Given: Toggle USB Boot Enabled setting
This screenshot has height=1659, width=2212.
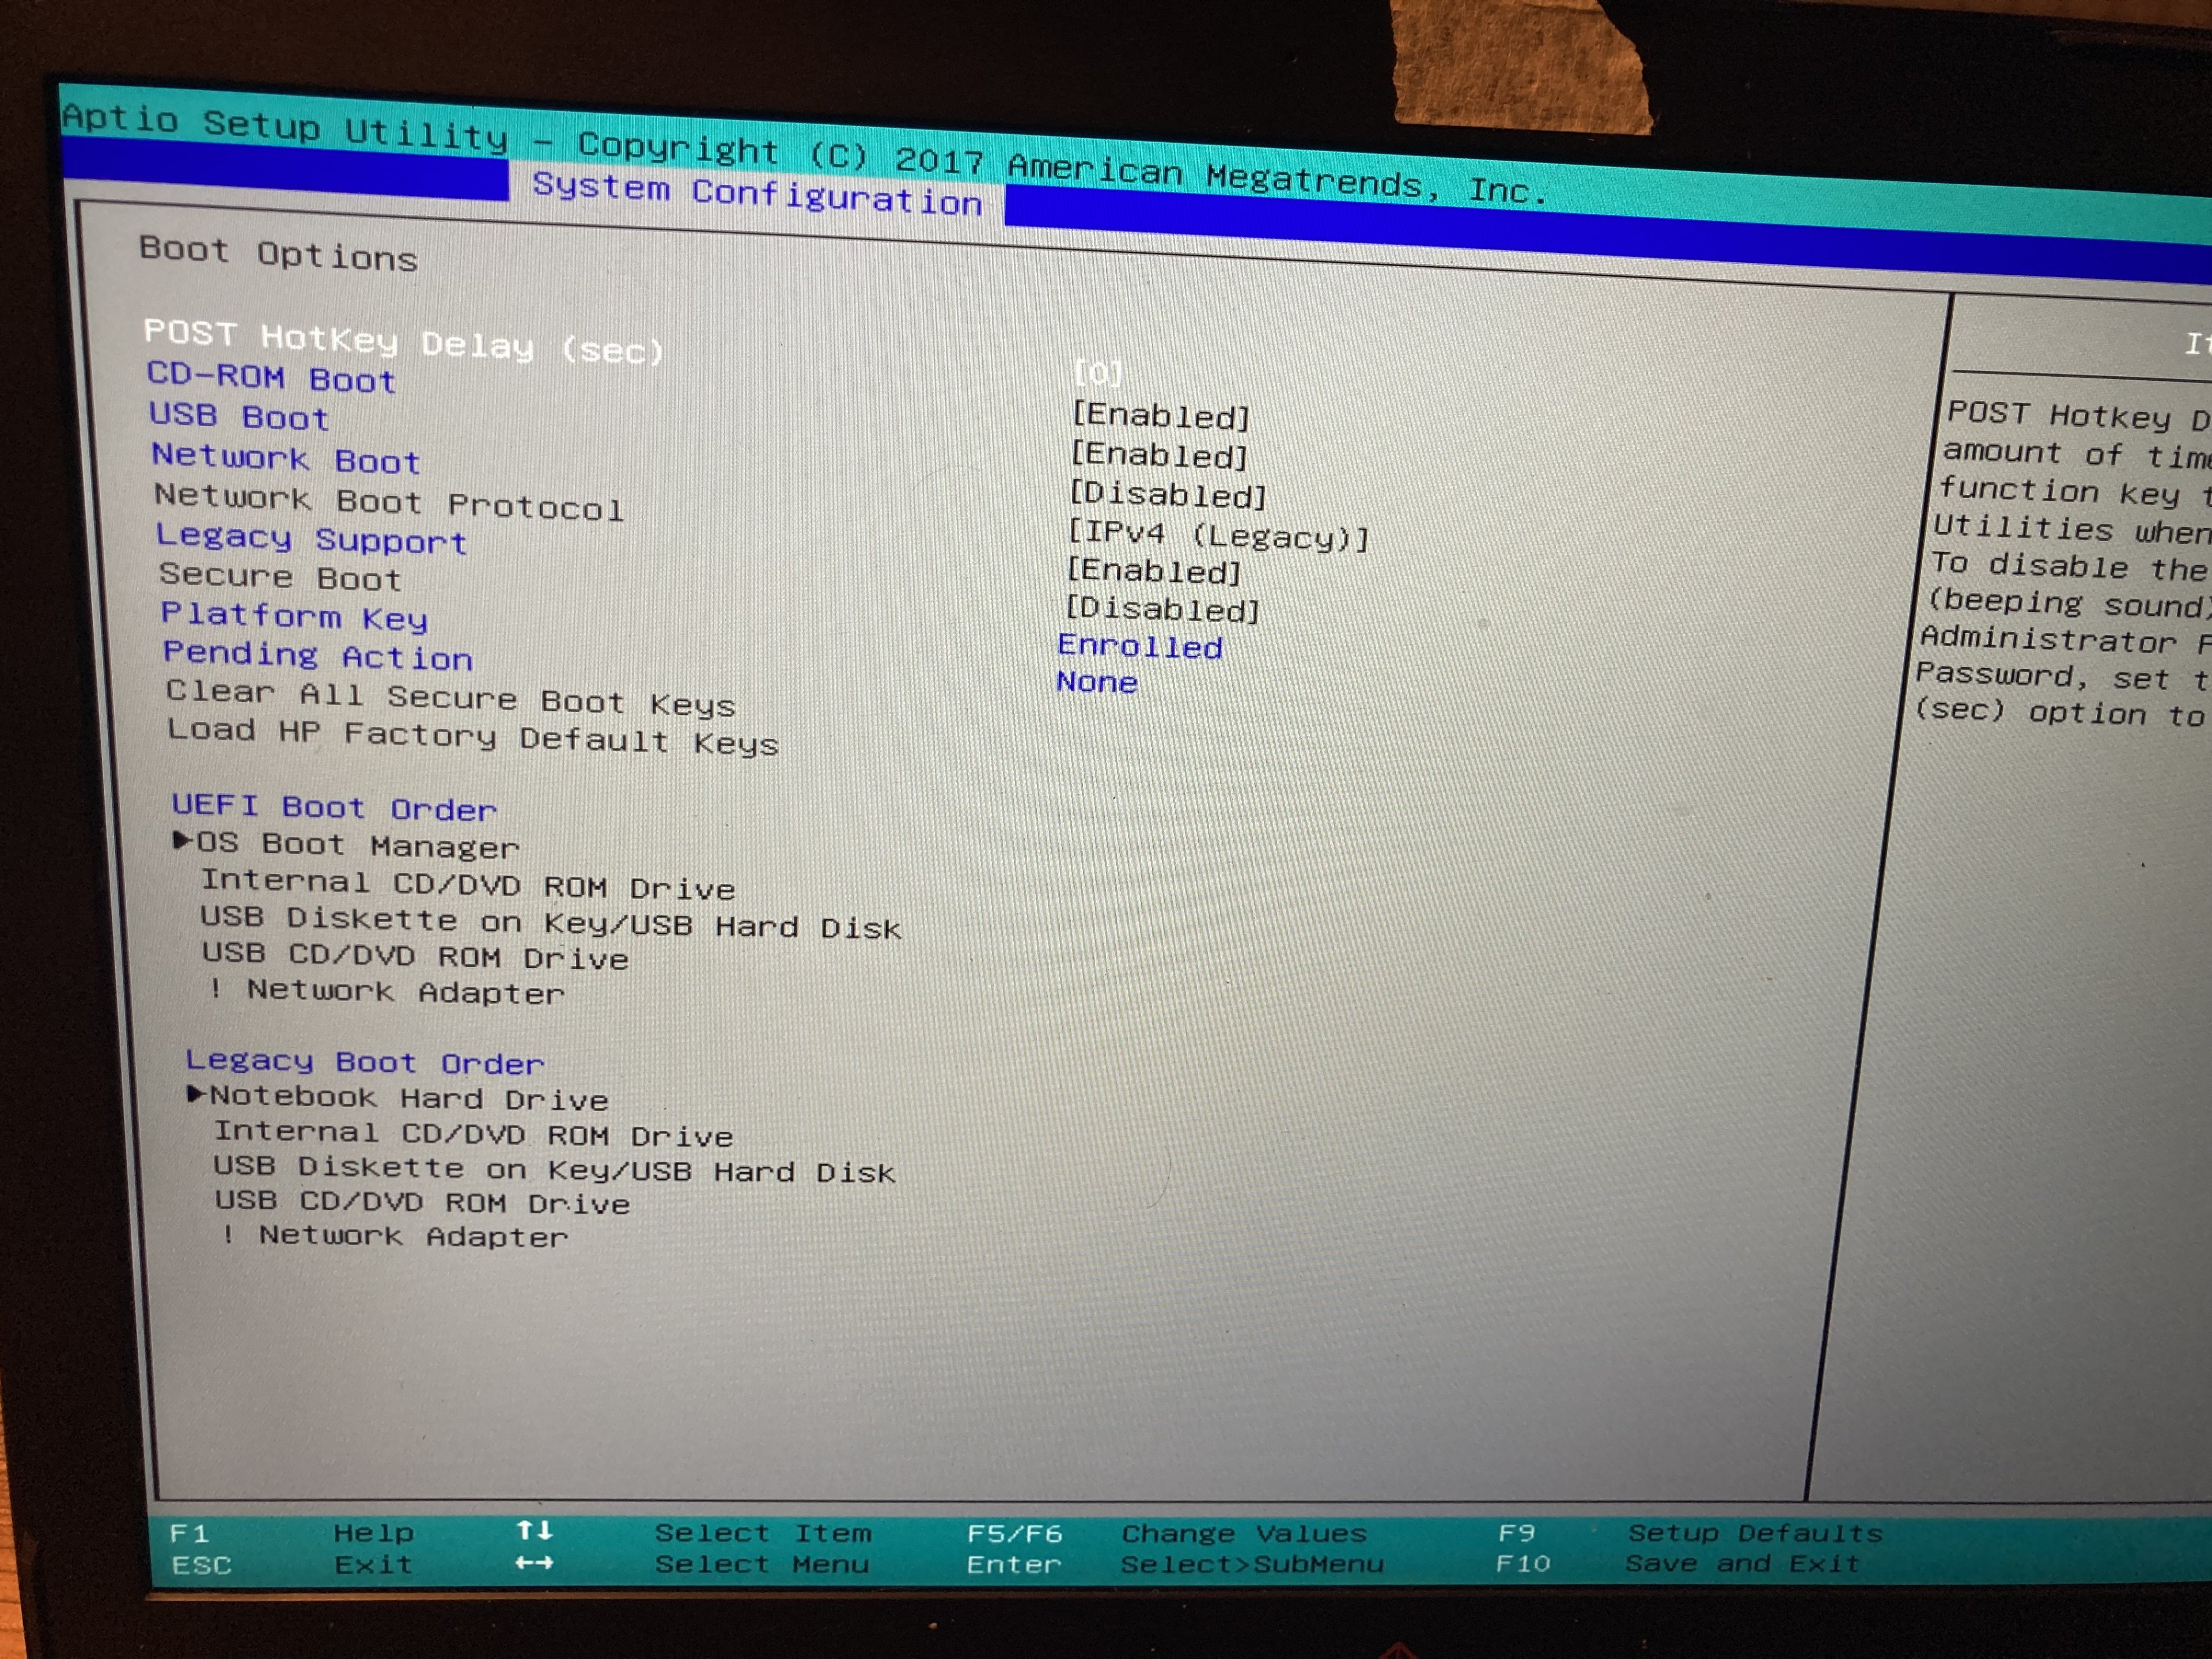Looking at the screenshot, I should click(x=1158, y=455).
